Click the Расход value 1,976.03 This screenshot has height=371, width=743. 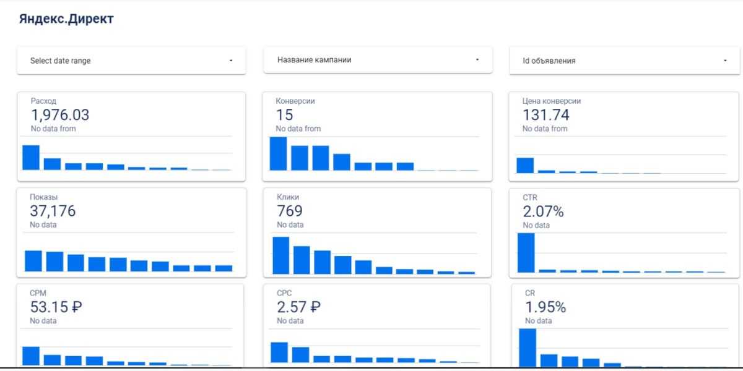pyautogui.click(x=60, y=115)
